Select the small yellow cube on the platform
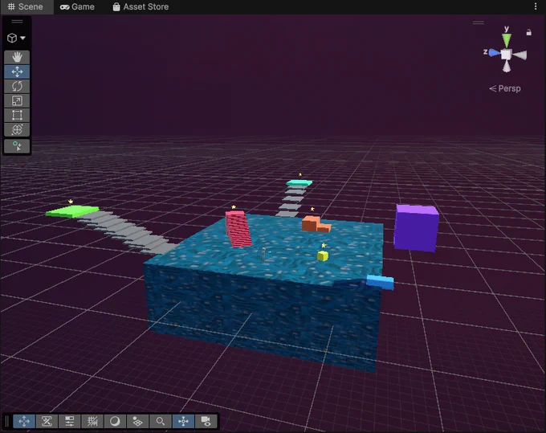546x433 pixels. 323,256
